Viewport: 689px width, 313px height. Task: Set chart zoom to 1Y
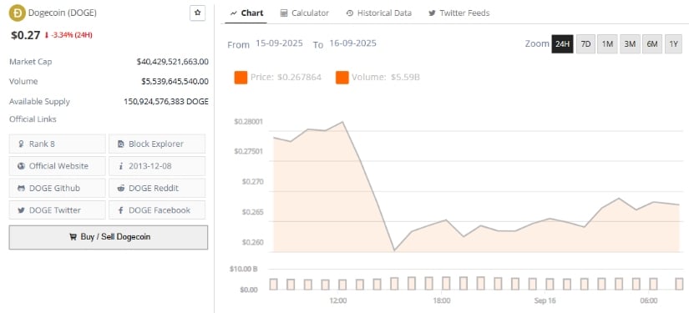[673, 44]
